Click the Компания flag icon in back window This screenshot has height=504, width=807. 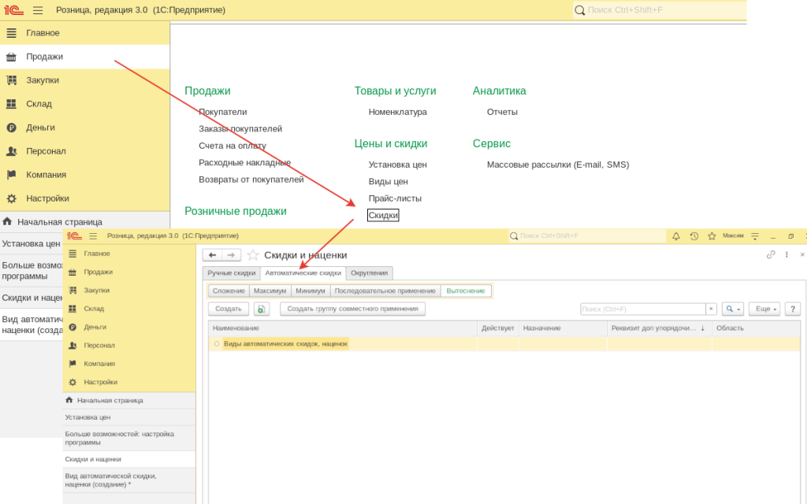11,175
